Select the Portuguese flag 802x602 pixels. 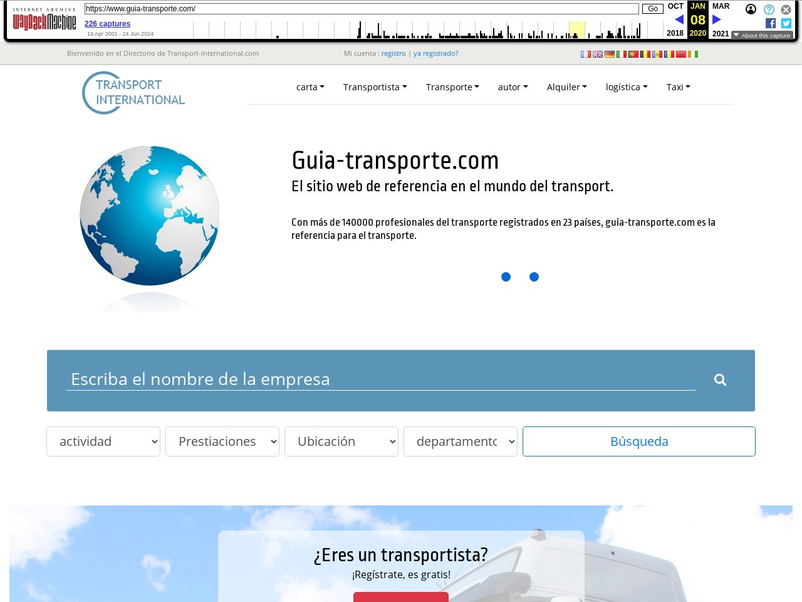(633, 55)
